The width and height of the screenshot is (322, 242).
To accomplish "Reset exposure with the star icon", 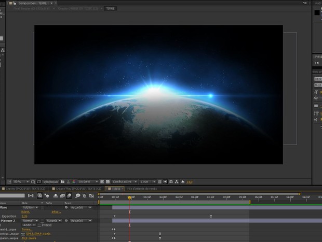I will coord(183,182).
